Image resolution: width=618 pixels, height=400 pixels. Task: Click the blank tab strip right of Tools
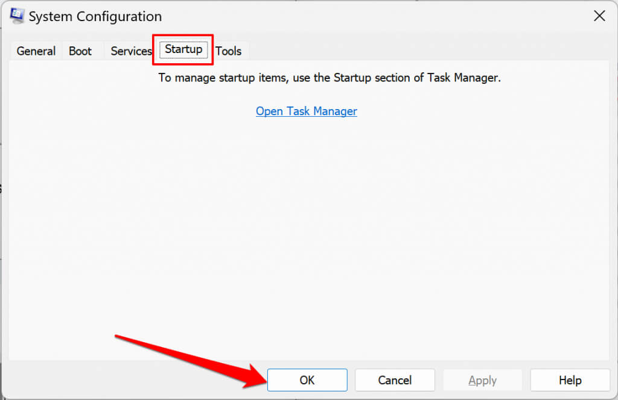tap(422, 51)
